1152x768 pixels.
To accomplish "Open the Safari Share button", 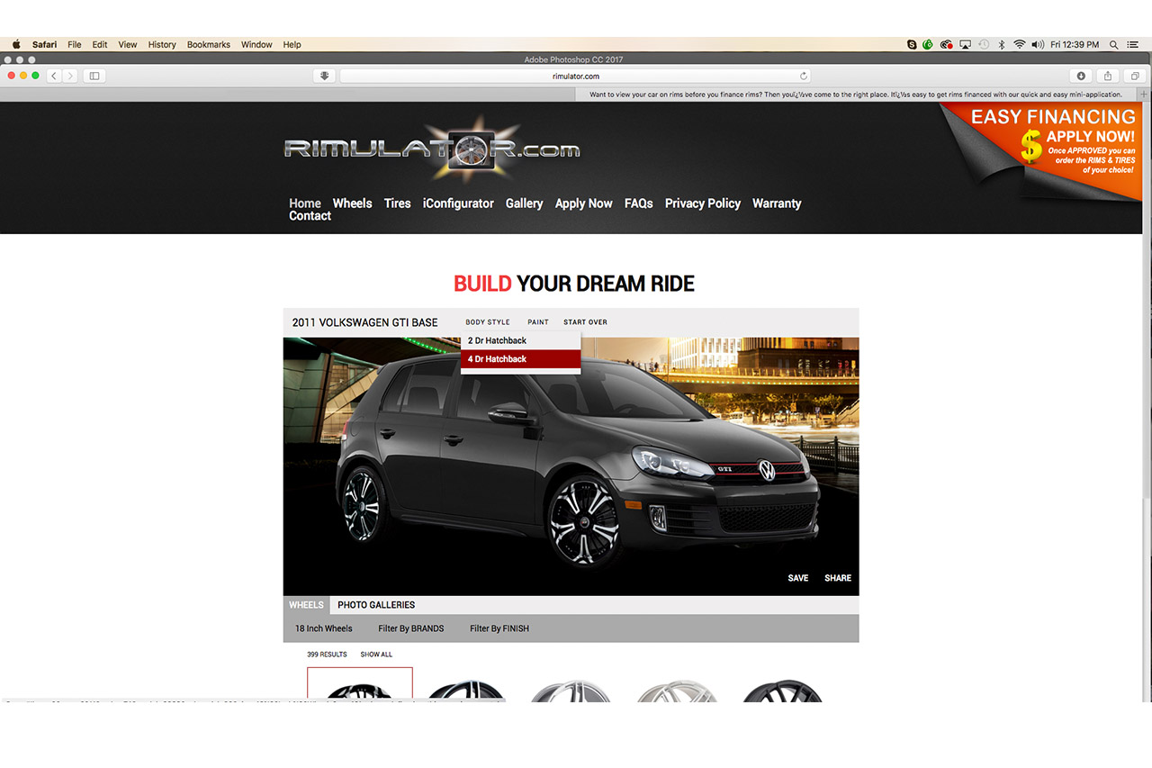I will pos(1108,76).
